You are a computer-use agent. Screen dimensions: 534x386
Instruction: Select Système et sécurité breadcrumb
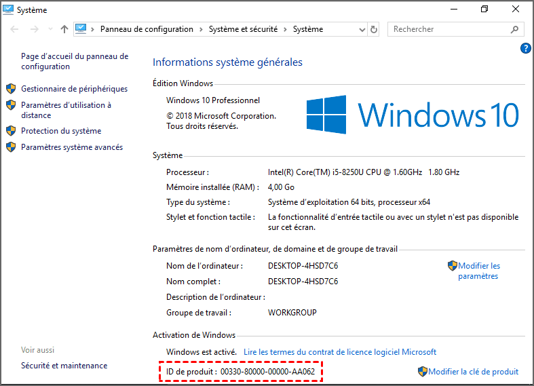[x=243, y=29]
